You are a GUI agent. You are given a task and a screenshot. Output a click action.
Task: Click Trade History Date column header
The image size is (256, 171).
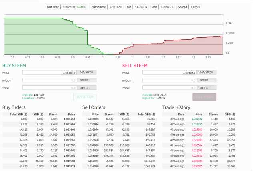click(181, 114)
